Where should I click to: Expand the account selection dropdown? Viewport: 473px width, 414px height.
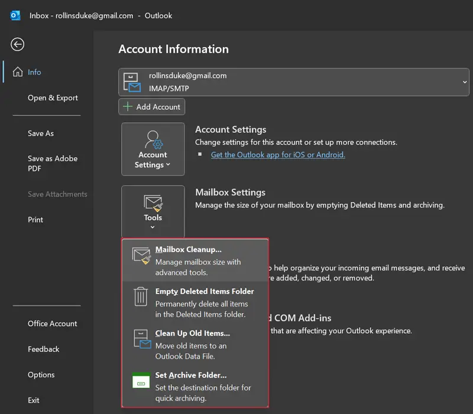coord(464,82)
